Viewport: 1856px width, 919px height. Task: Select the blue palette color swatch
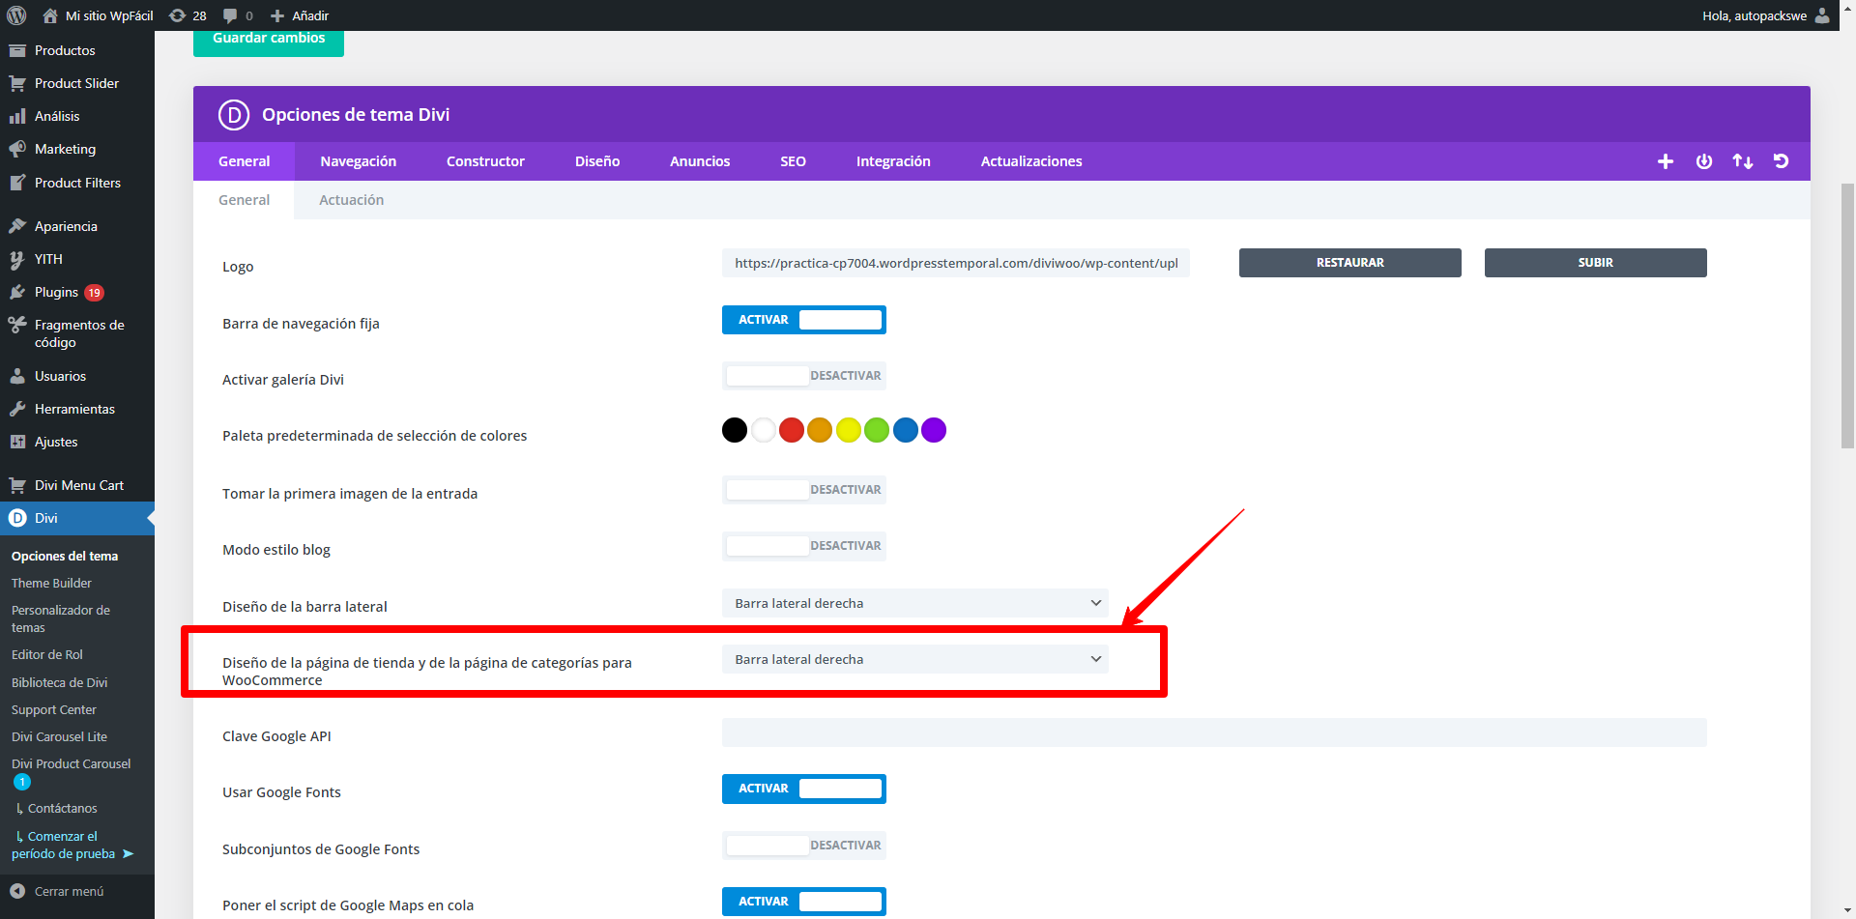(906, 430)
